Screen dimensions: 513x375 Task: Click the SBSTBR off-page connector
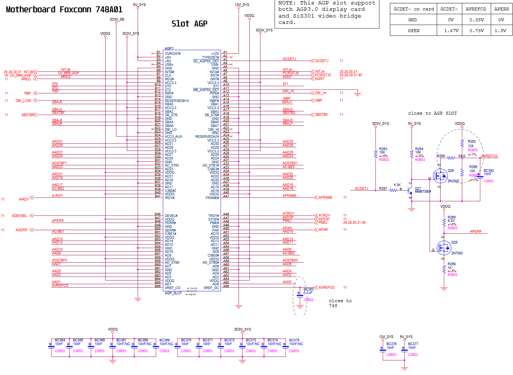click(x=29, y=115)
